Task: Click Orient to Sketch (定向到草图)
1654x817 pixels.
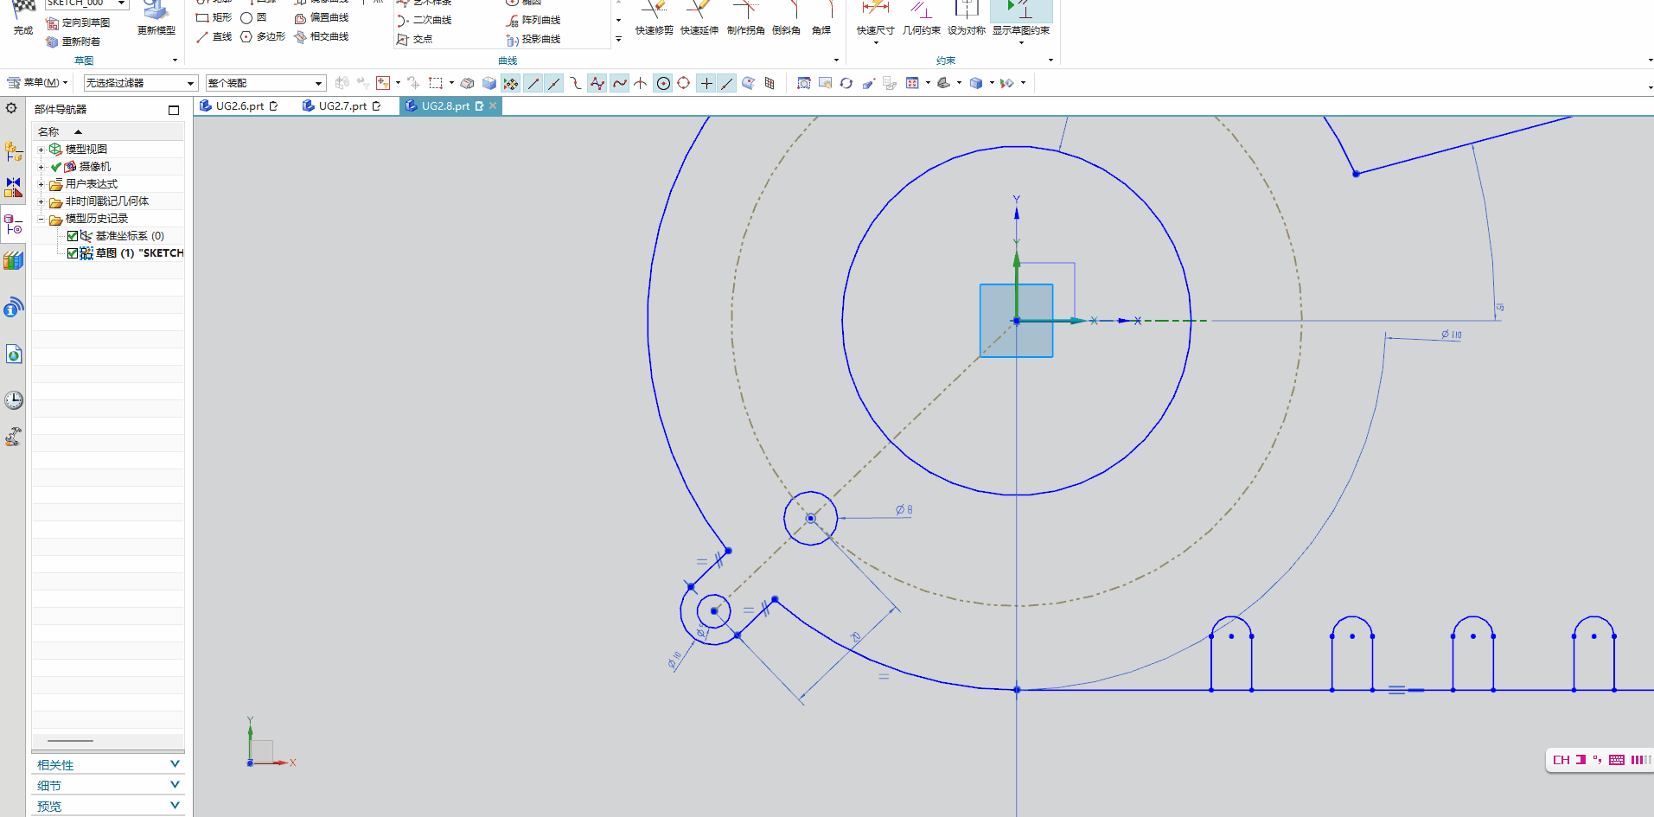Action: click(x=78, y=23)
